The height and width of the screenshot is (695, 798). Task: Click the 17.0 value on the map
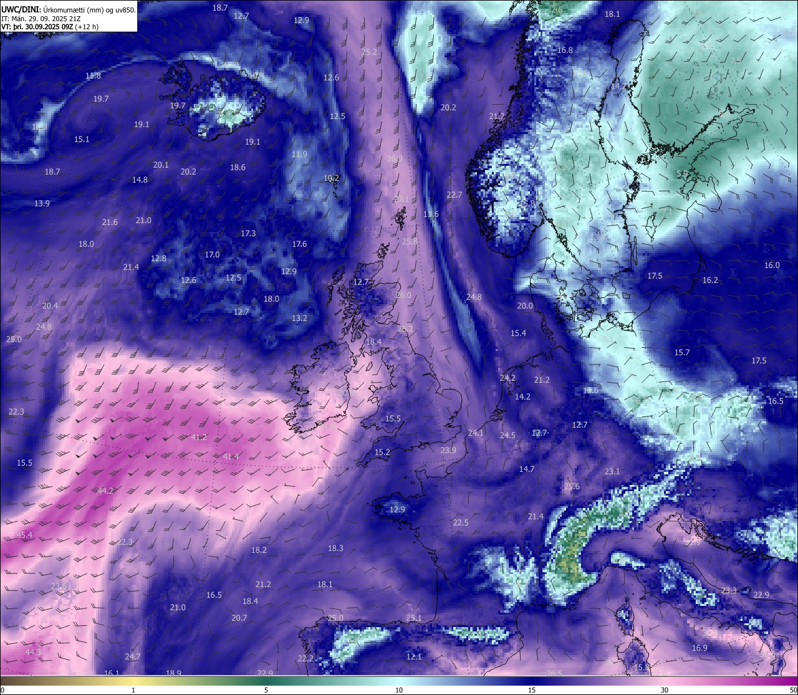212,254
